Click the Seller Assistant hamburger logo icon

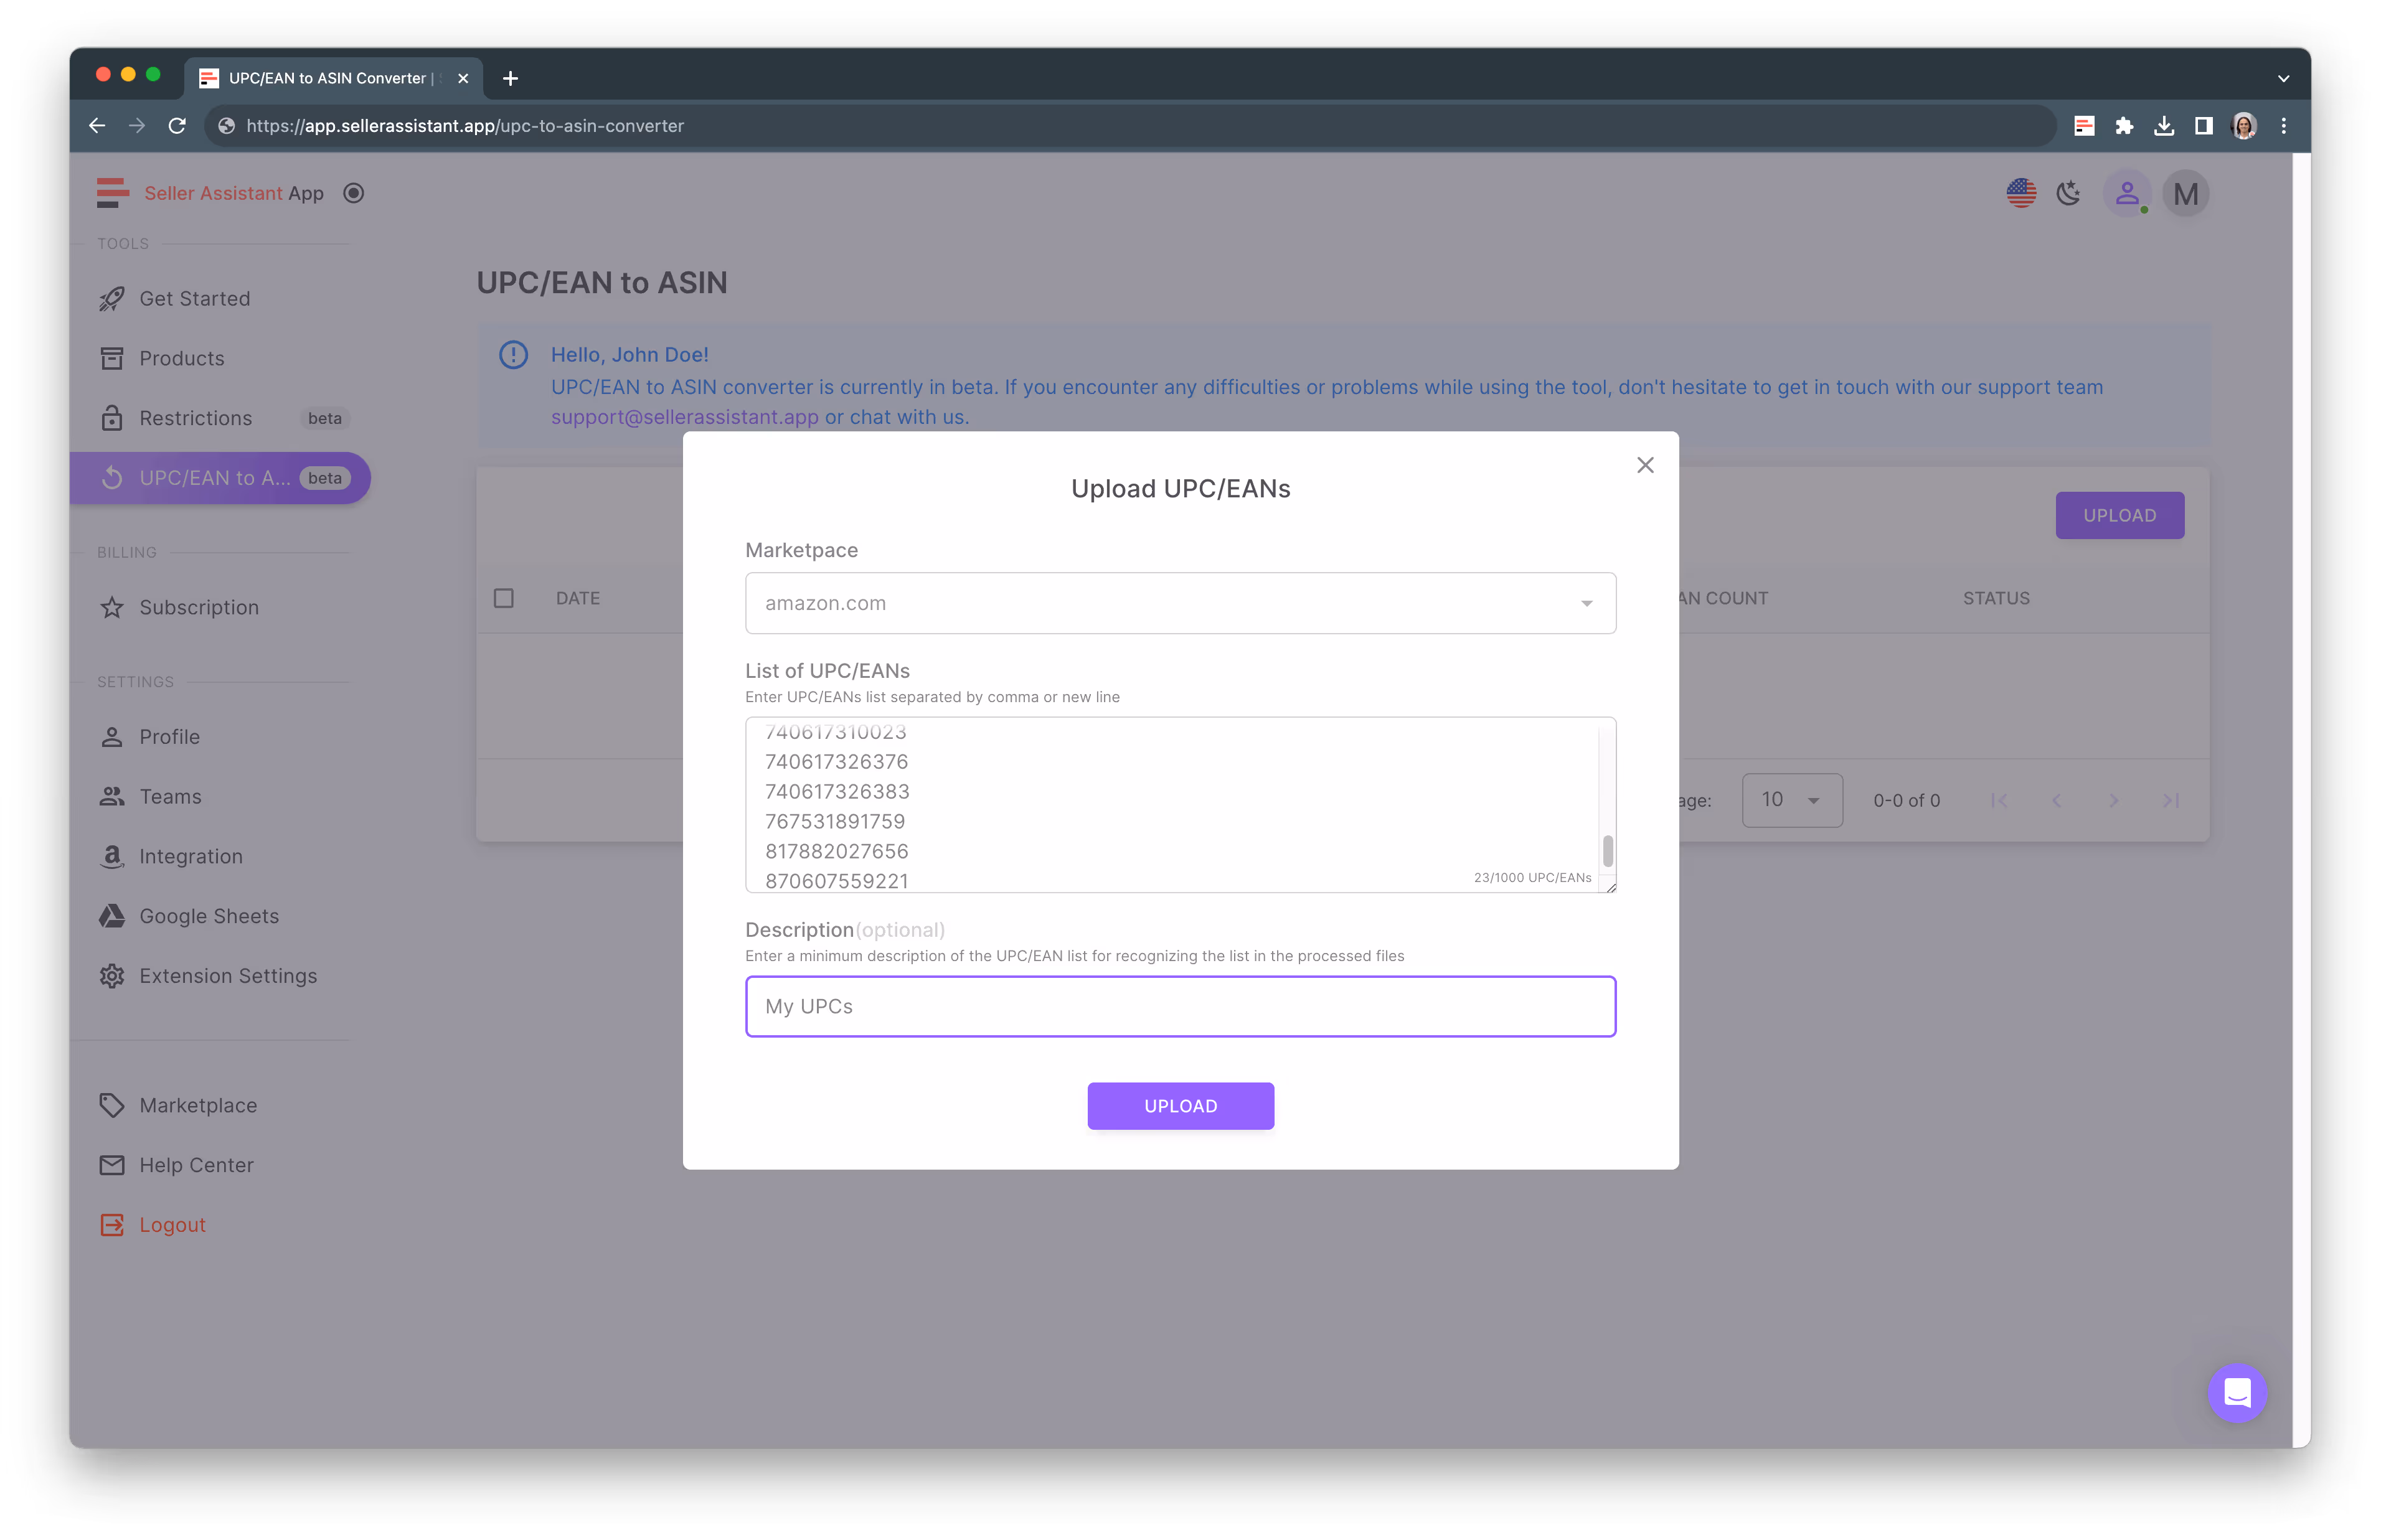click(x=113, y=193)
